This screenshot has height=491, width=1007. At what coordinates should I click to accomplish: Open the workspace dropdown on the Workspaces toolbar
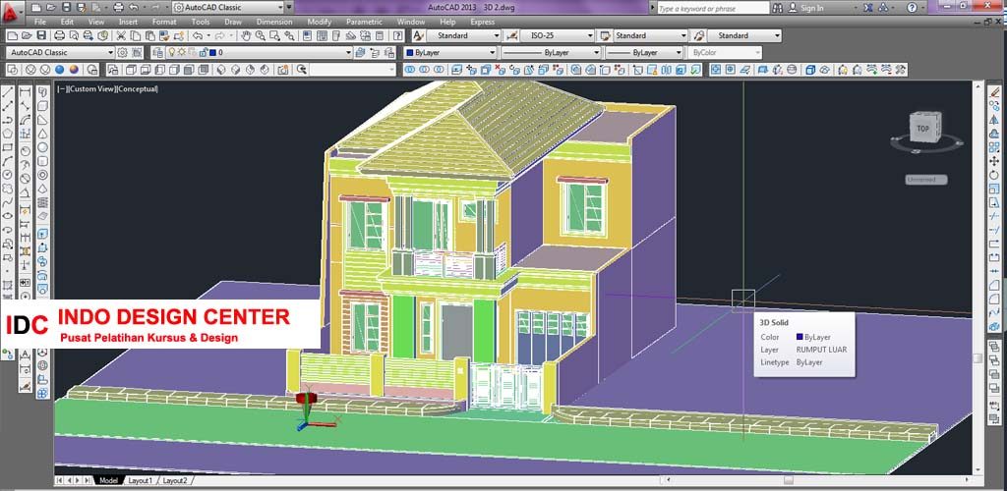pos(60,53)
